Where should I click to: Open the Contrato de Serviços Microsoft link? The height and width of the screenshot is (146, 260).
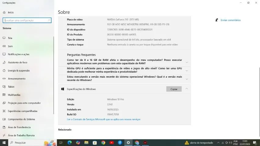click(104, 119)
